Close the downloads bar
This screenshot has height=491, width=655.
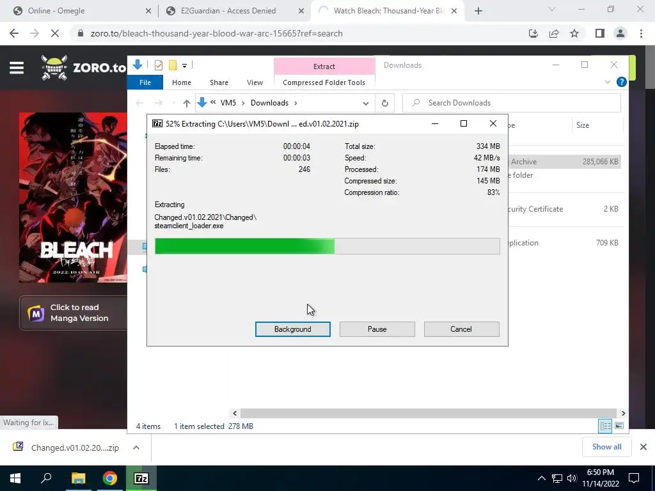click(643, 447)
